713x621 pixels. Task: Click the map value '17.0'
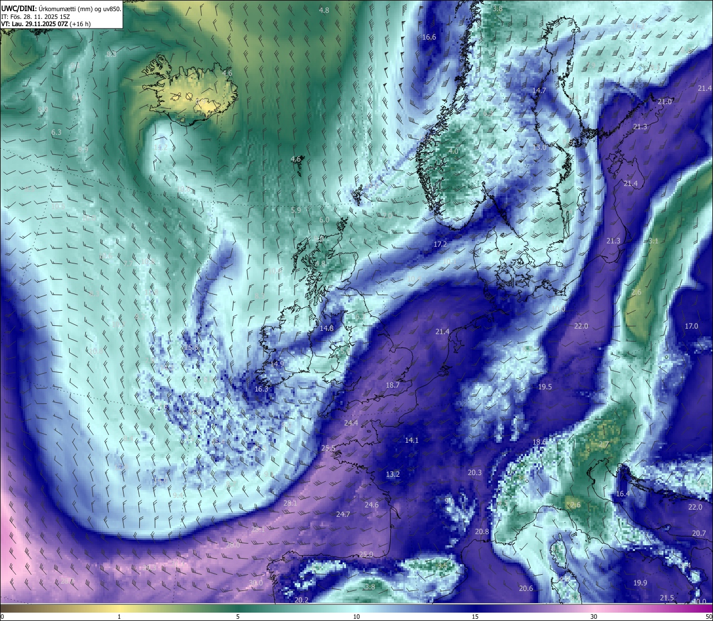[691, 326]
